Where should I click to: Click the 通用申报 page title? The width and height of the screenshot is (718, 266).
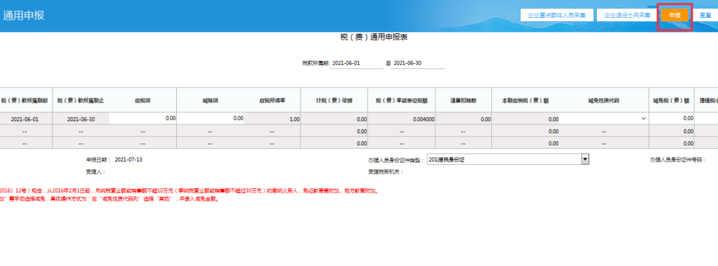[23, 15]
